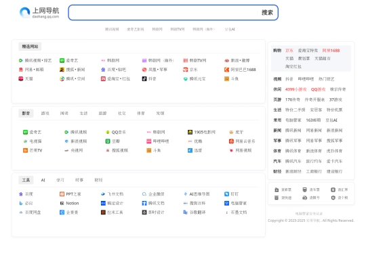The height and width of the screenshot is (274, 366).
Task: Open the Bing search icon
Action: (21, 203)
